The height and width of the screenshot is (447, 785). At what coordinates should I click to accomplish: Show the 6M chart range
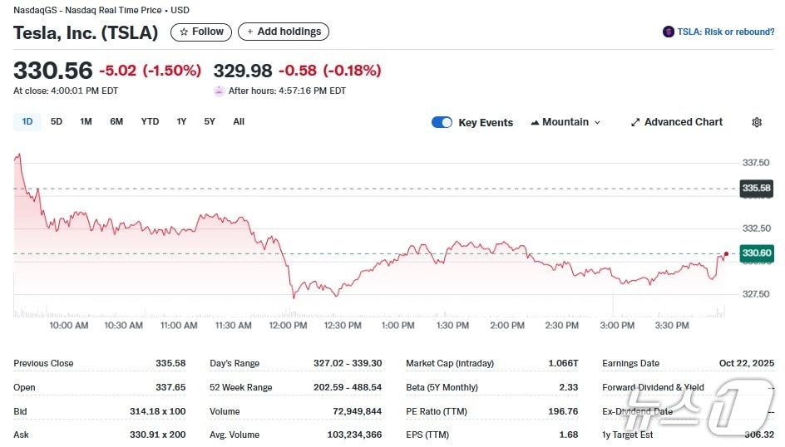click(x=116, y=122)
